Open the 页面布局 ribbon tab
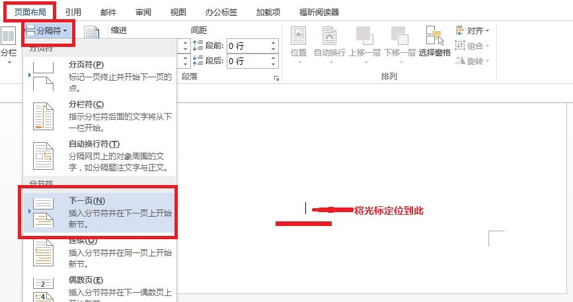The width and height of the screenshot is (573, 302). [30, 12]
